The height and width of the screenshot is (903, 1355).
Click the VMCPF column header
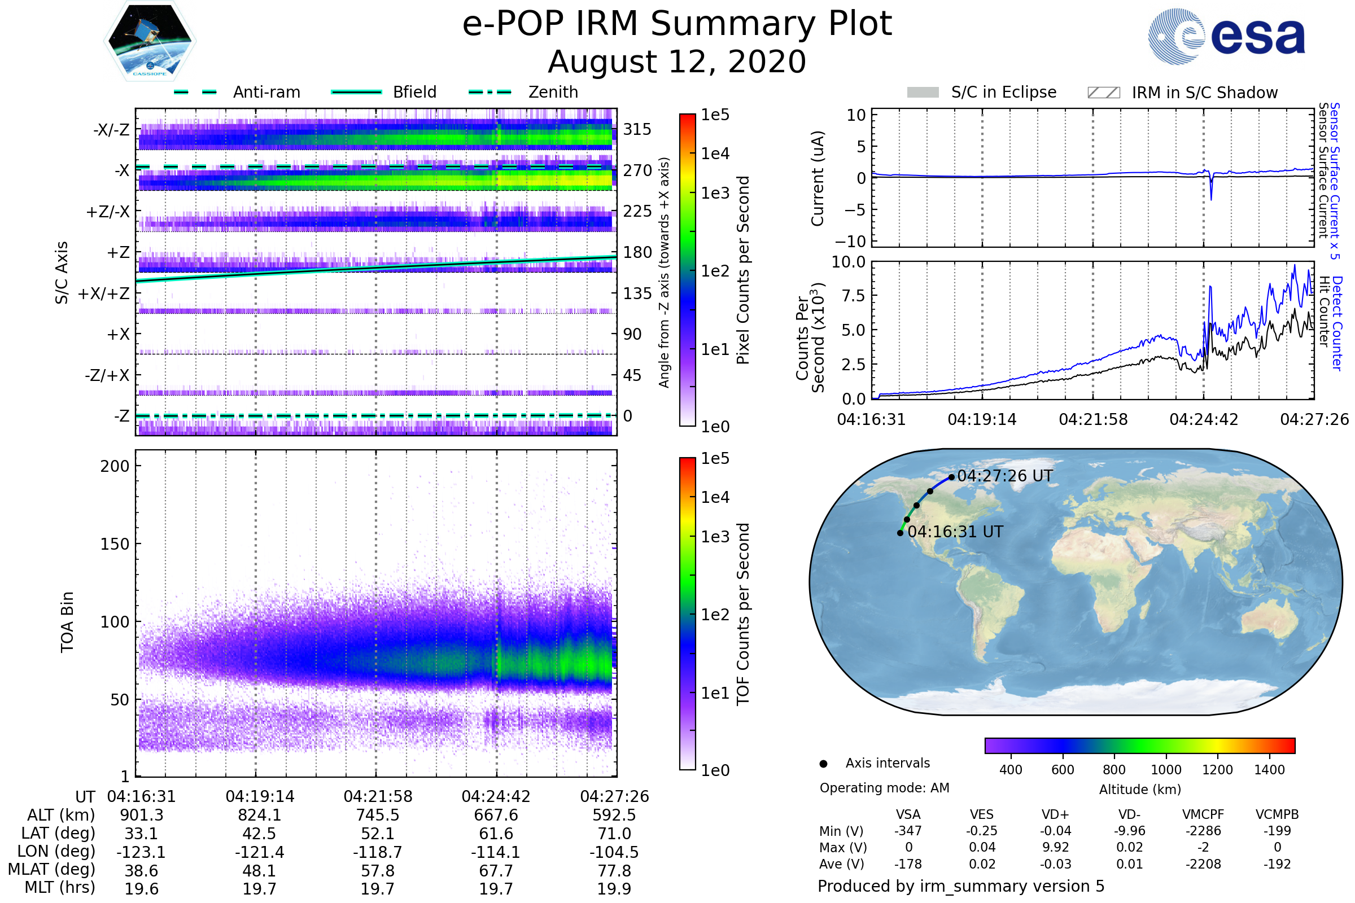tap(1203, 815)
